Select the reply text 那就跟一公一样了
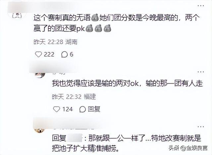Image resolution: width=212 pixels, height=155 pixels. pos(117,138)
